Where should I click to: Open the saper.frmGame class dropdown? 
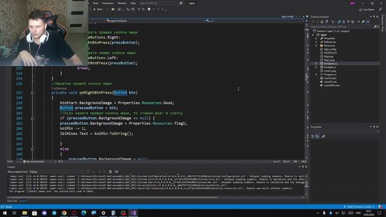(155, 21)
